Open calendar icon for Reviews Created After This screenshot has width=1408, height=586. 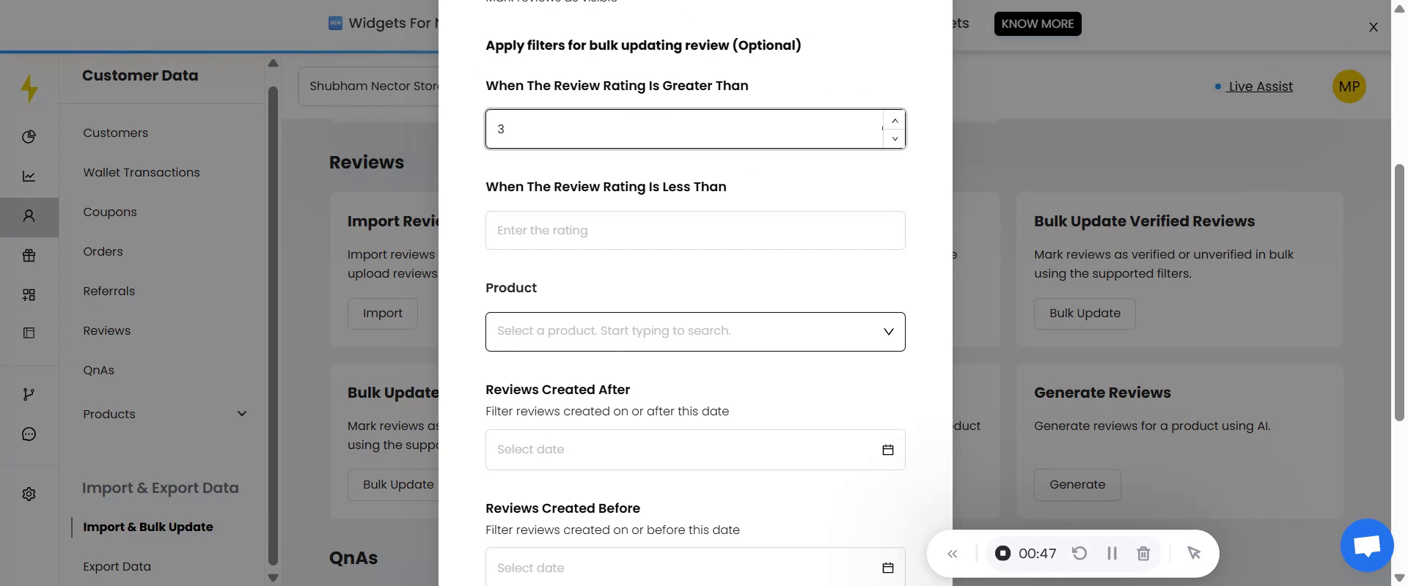(x=887, y=450)
